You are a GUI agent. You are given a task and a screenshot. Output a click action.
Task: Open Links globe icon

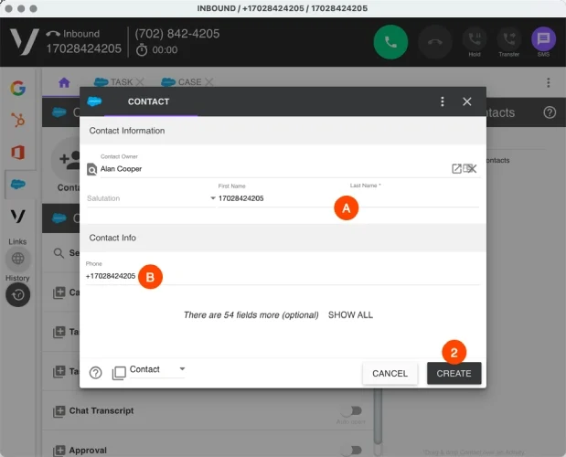[17, 259]
